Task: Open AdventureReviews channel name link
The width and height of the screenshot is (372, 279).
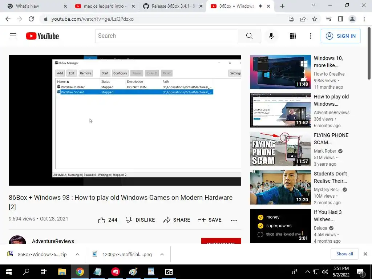Action: (x=53, y=241)
